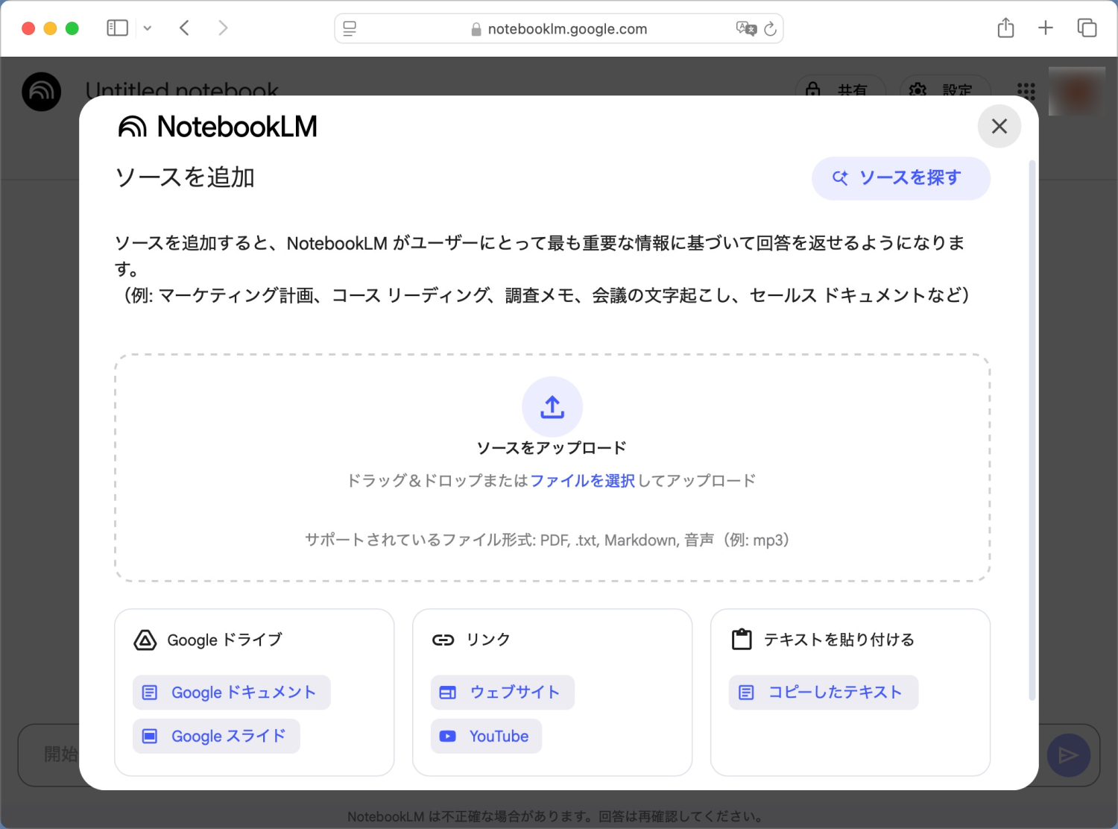Screen dimensions: 1118x829
Task: Open the Safari share icon
Action: pyautogui.click(x=1005, y=28)
